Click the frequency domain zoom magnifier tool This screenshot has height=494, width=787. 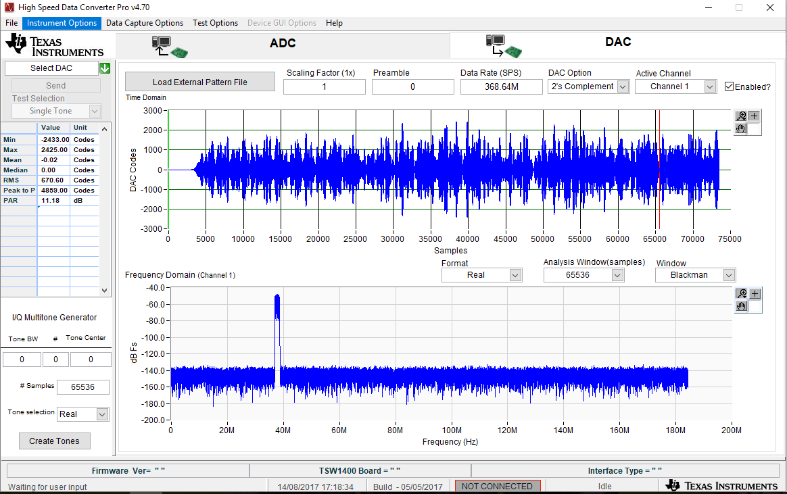(x=742, y=294)
